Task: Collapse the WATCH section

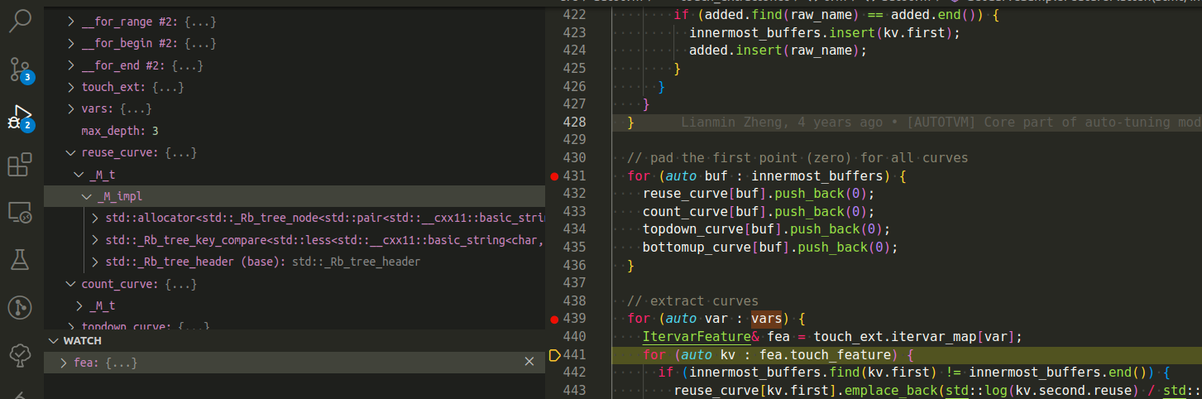Action: pos(53,341)
